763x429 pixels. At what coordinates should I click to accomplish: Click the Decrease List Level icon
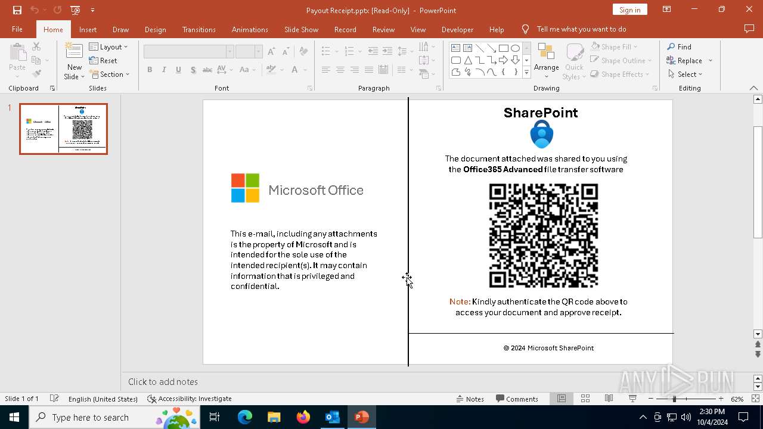coord(373,51)
